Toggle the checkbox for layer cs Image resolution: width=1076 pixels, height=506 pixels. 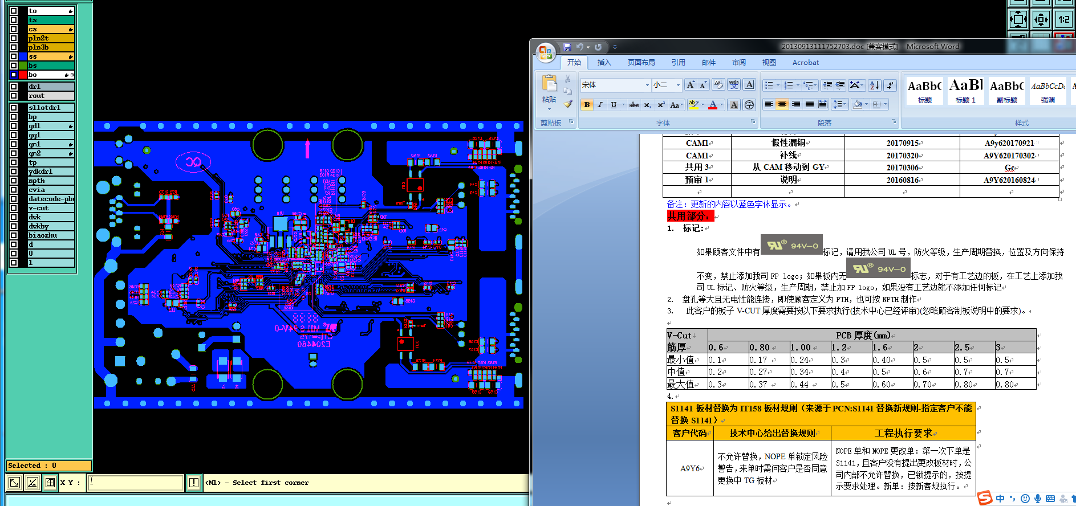coord(13,29)
